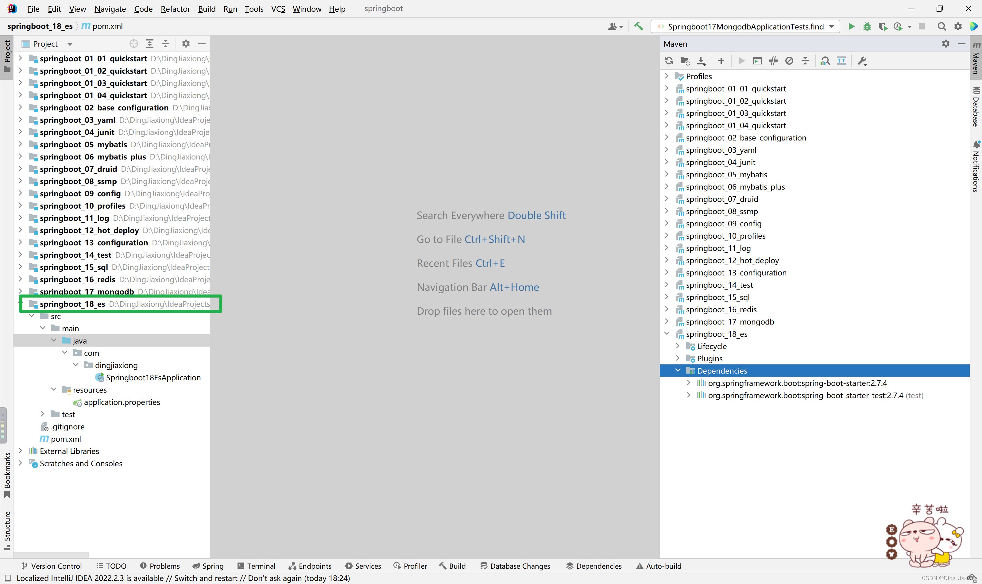Expand spring-boot-starter:2.7.4 dependency
982x584 pixels.
tap(689, 382)
